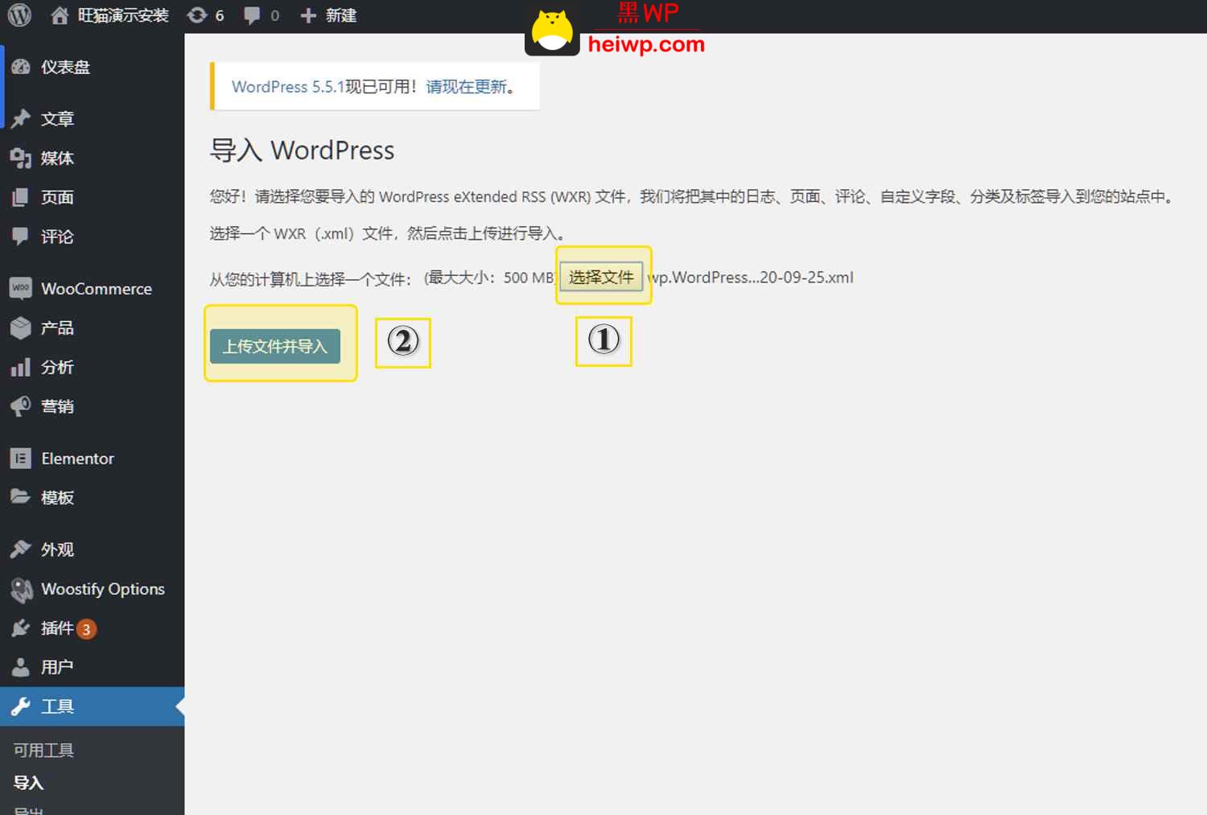The image size is (1207, 815).
Task: Click the WooCommerce woo icon
Action: pos(21,288)
